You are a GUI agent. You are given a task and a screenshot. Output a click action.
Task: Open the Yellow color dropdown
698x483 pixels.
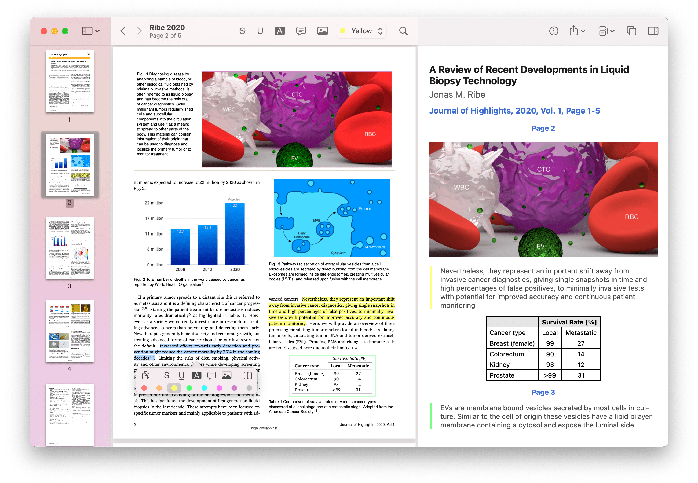tap(361, 31)
